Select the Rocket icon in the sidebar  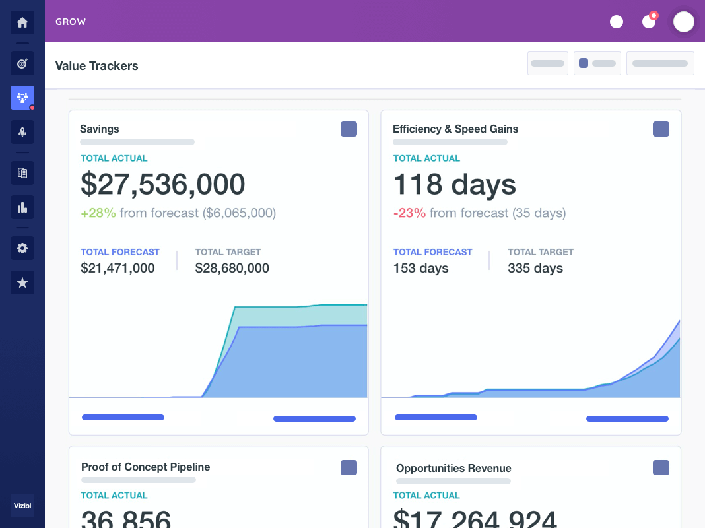point(22,132)
